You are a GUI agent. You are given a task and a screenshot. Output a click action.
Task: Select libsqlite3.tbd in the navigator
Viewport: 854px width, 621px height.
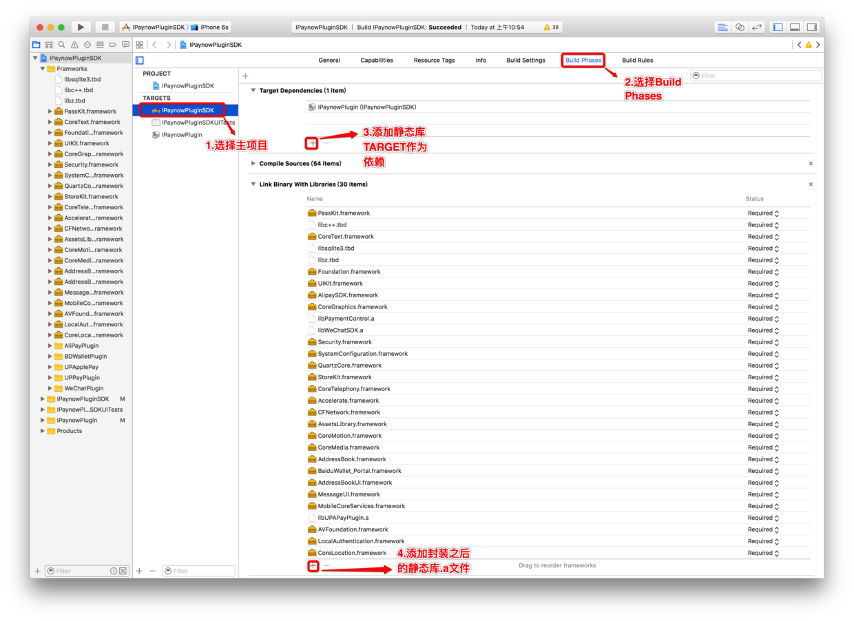(81, 80)
